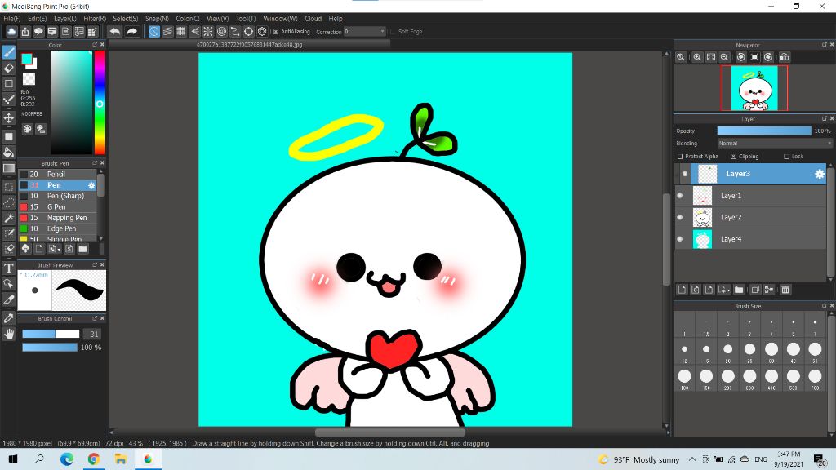Open the cloud save icon in the toolbar

[x=11, y=32]
